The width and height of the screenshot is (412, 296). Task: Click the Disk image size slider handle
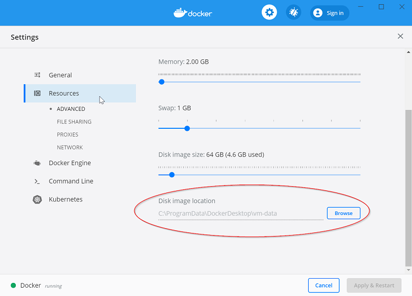pyautogui.click(x=172, y=175)
